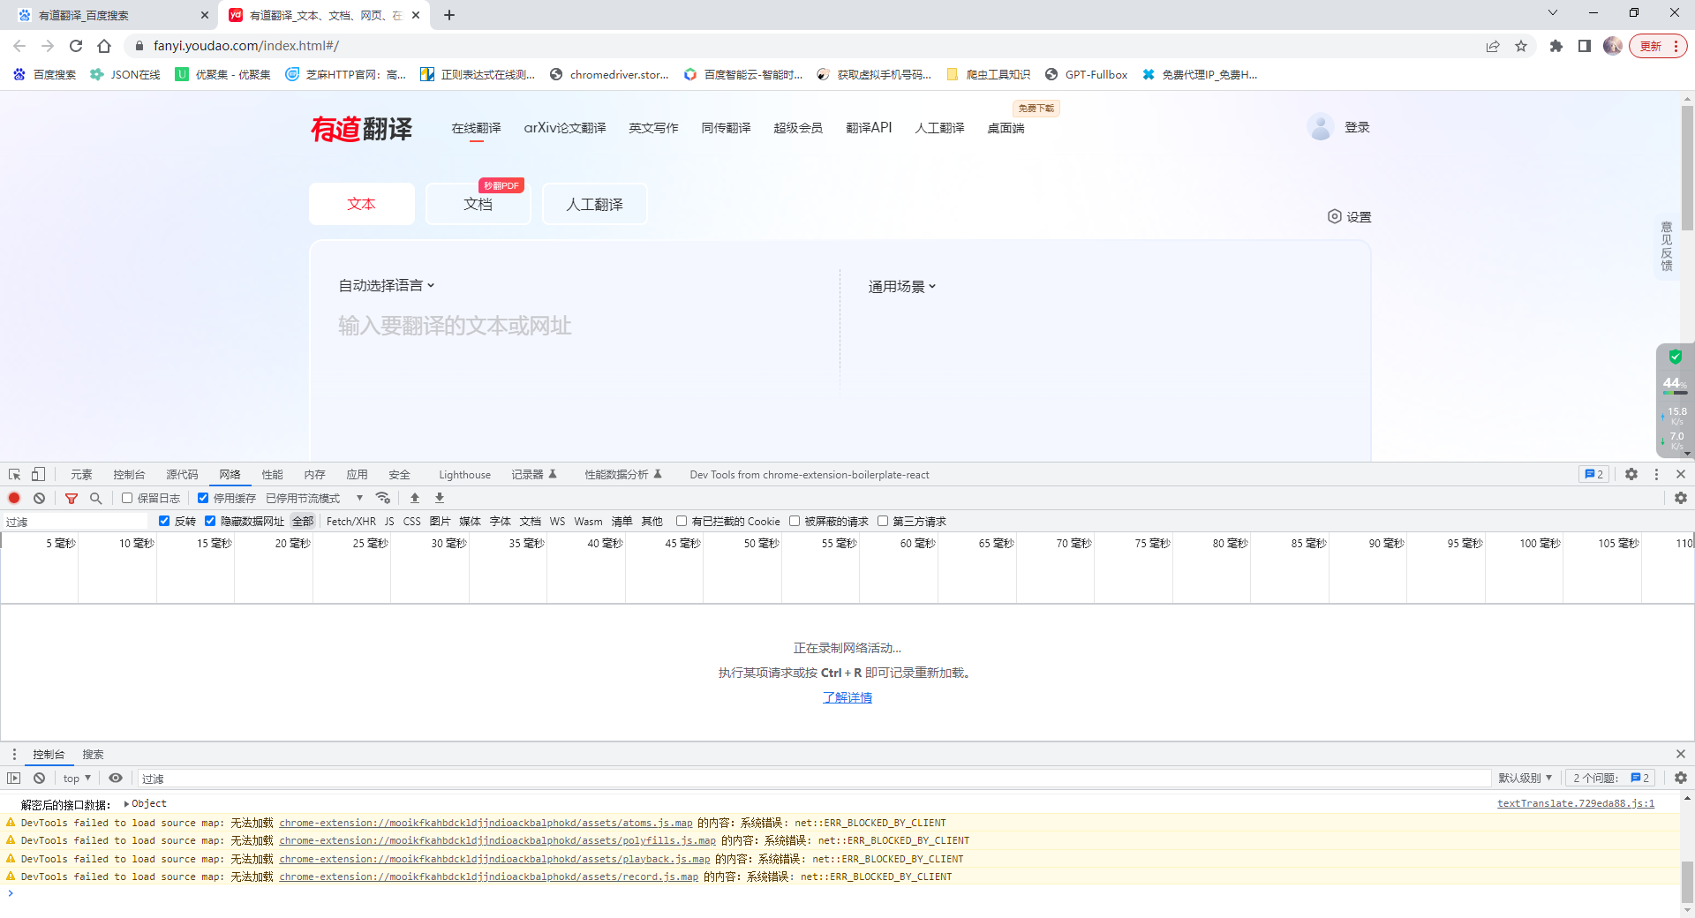The width and height of the screenshot is (1695, 918).
Task: Bookmark this page with the star icon
Action: click(1521, 46)
